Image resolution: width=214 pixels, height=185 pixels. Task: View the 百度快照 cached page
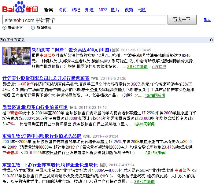coord(159,67)
